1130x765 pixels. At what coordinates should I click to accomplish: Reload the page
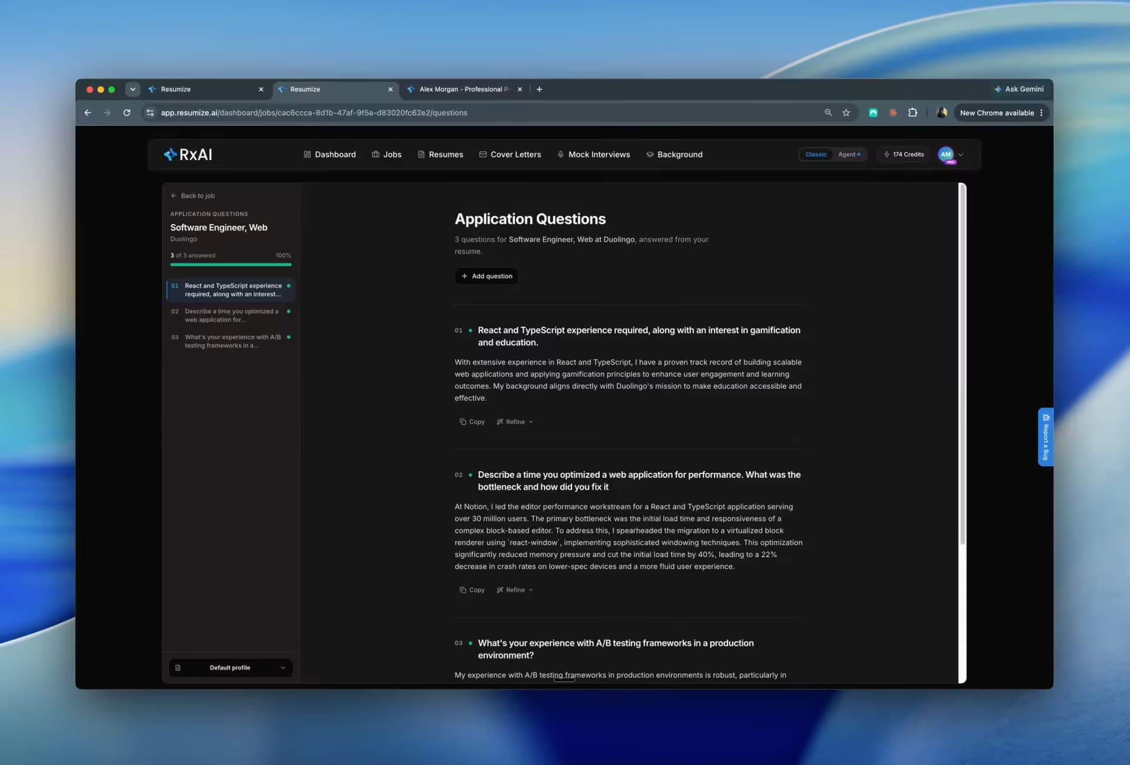[x=127, y=113]
